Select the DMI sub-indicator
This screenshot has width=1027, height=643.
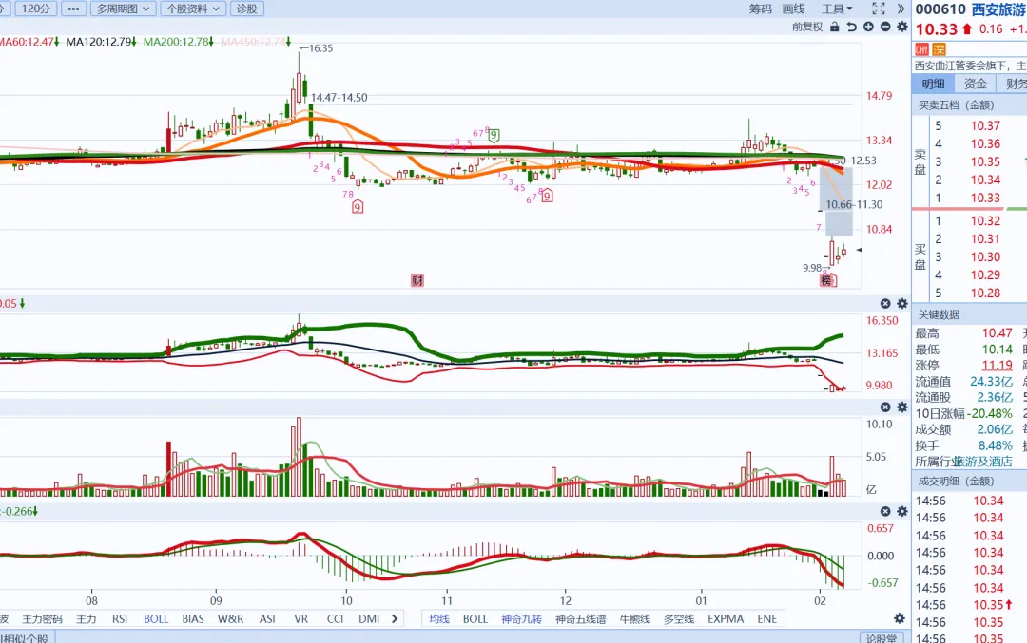369,619
